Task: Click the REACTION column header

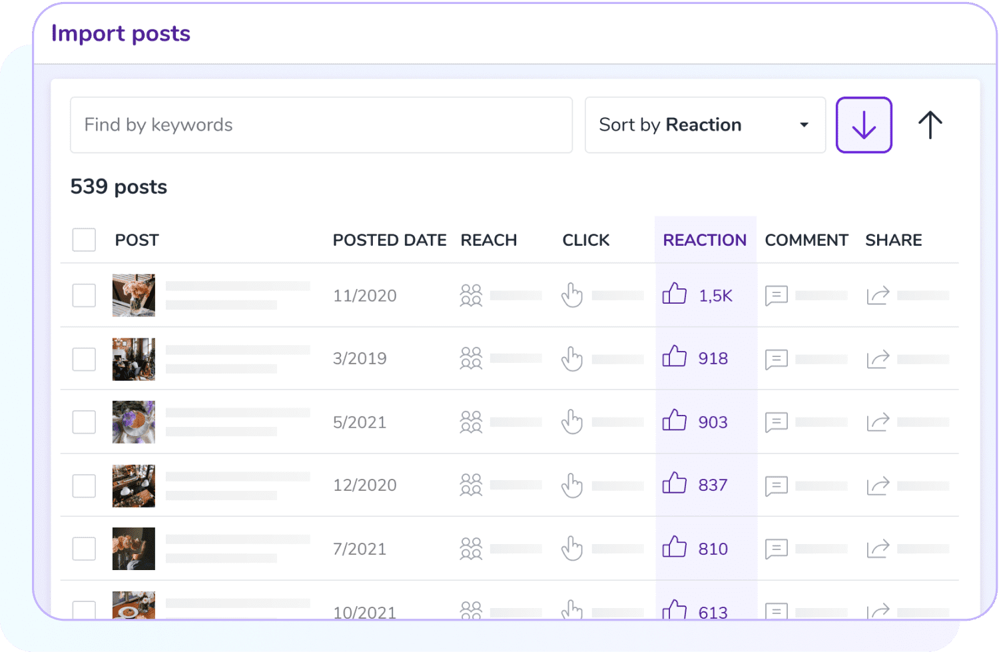Action: click(x=705, y=240)
